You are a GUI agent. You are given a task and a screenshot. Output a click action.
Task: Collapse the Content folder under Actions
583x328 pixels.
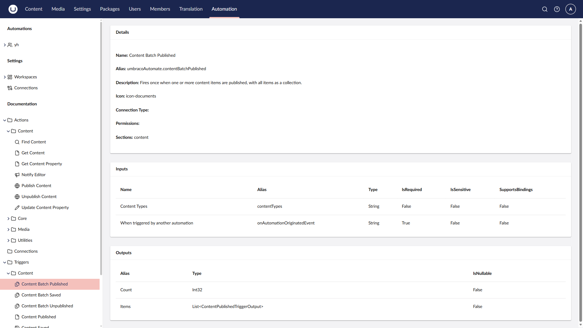pyautogui.click(x=8, y=131)
